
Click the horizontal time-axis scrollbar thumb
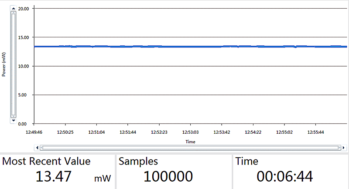click(x=189, y=148)
